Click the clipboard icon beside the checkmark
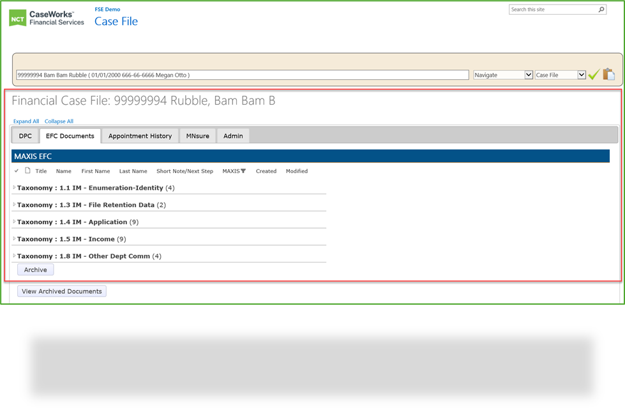 coord(608,74)
